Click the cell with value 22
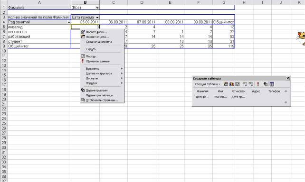305x182 pixels. point(224,32)
